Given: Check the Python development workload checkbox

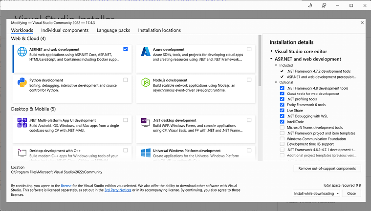Looking at the screenshot, I should click(x=126, y=80).
